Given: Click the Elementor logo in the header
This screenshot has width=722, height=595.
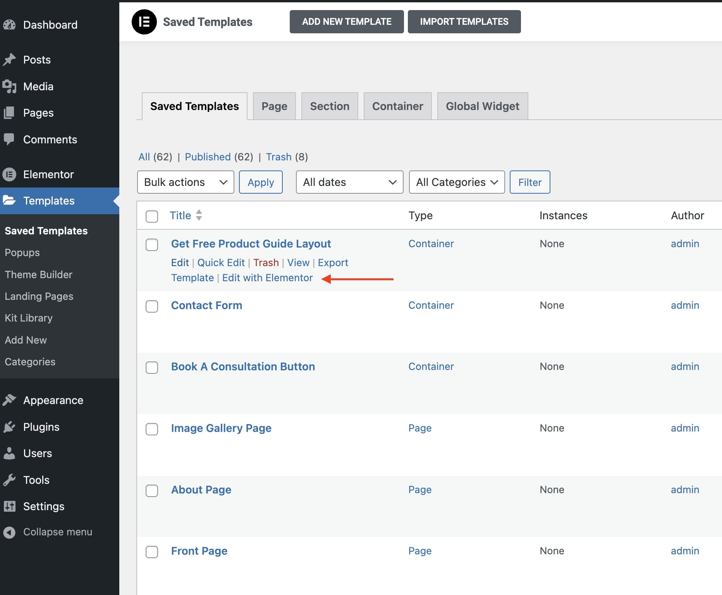Looking at the screenshot, I should click(144, 22).
